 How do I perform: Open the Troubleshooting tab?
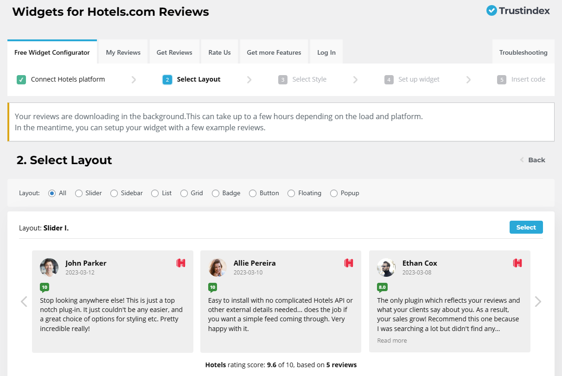pyautogui.click(x=524, y=51)
